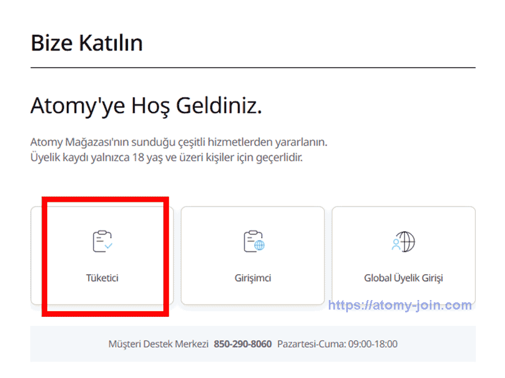
Task: Click the Müşteri Destek Merkezi label
Action: tap(158, 344)
